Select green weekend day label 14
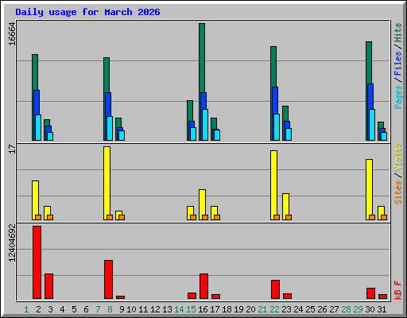 pyautogui.click(x=179, y=309)
